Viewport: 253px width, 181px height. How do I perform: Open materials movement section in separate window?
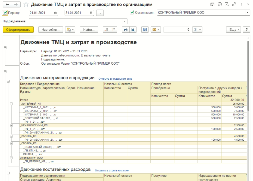click(115, 79)
